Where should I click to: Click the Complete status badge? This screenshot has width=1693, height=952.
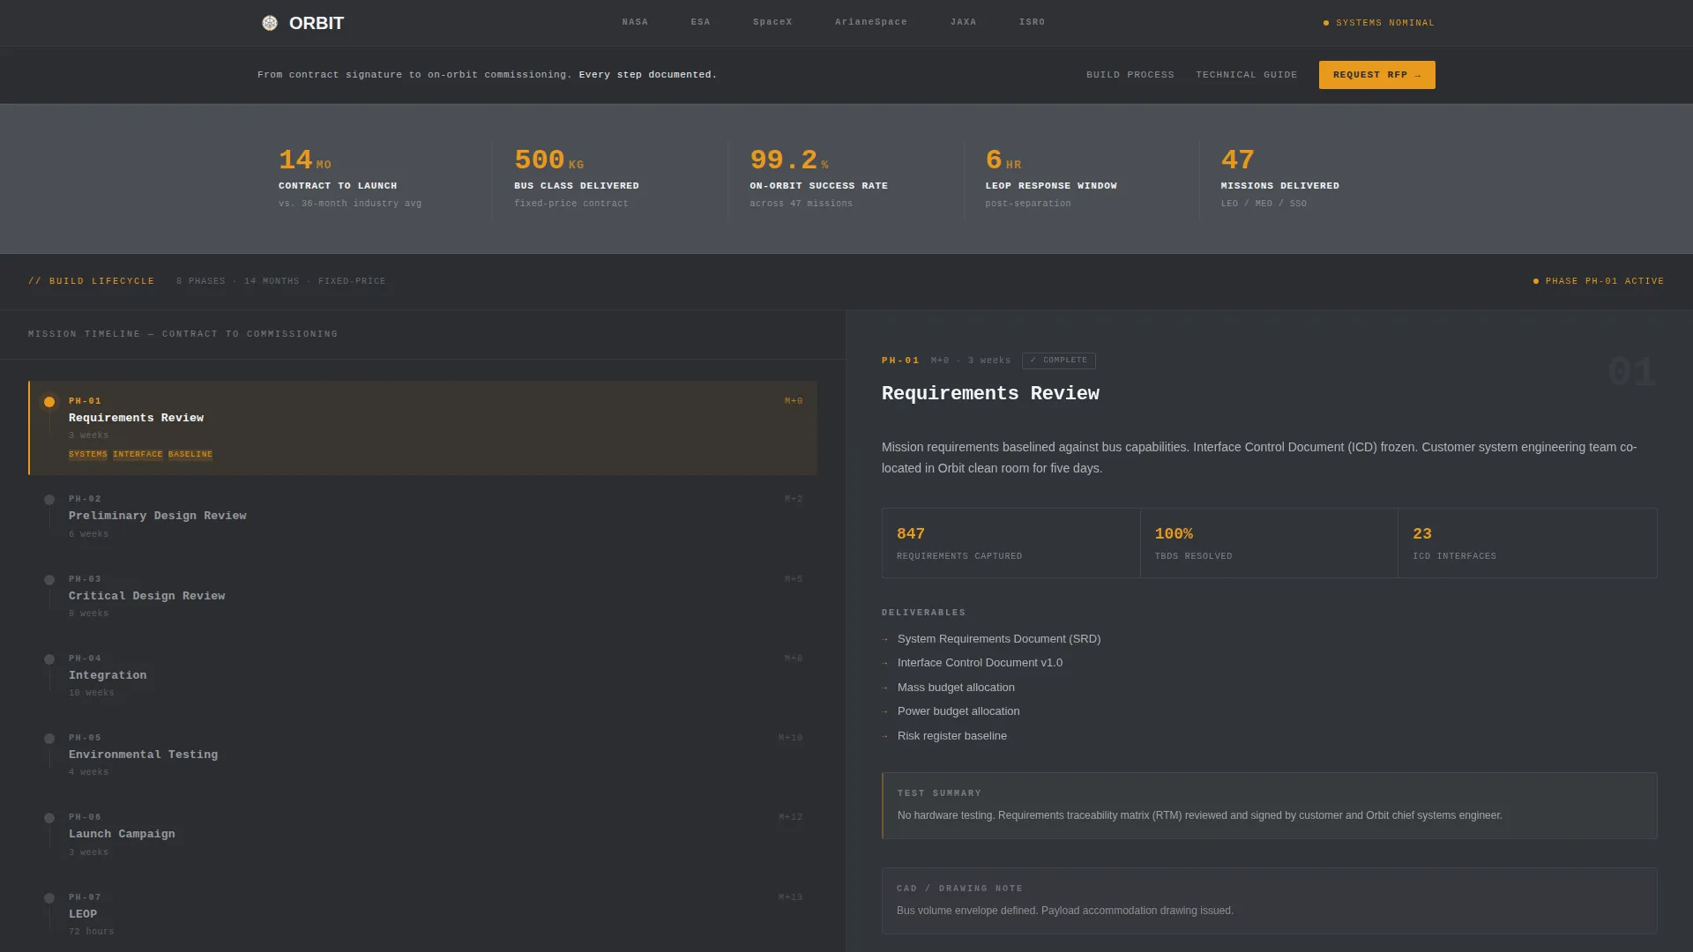1058,361
